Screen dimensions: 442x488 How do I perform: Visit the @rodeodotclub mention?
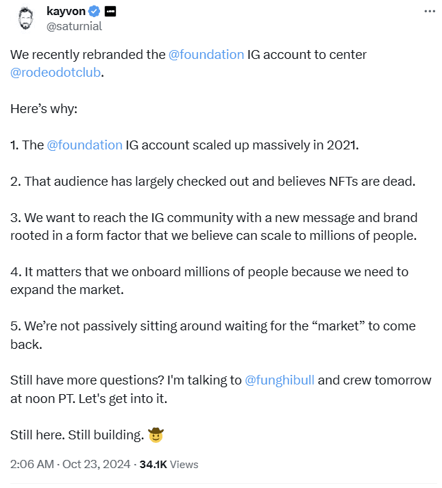pos(56,73)
